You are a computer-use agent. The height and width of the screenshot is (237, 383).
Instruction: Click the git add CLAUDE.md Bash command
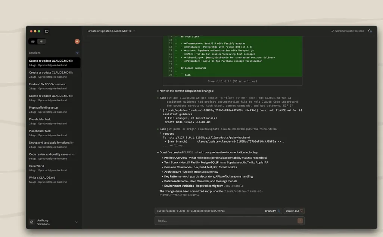[x=228, y=102]
